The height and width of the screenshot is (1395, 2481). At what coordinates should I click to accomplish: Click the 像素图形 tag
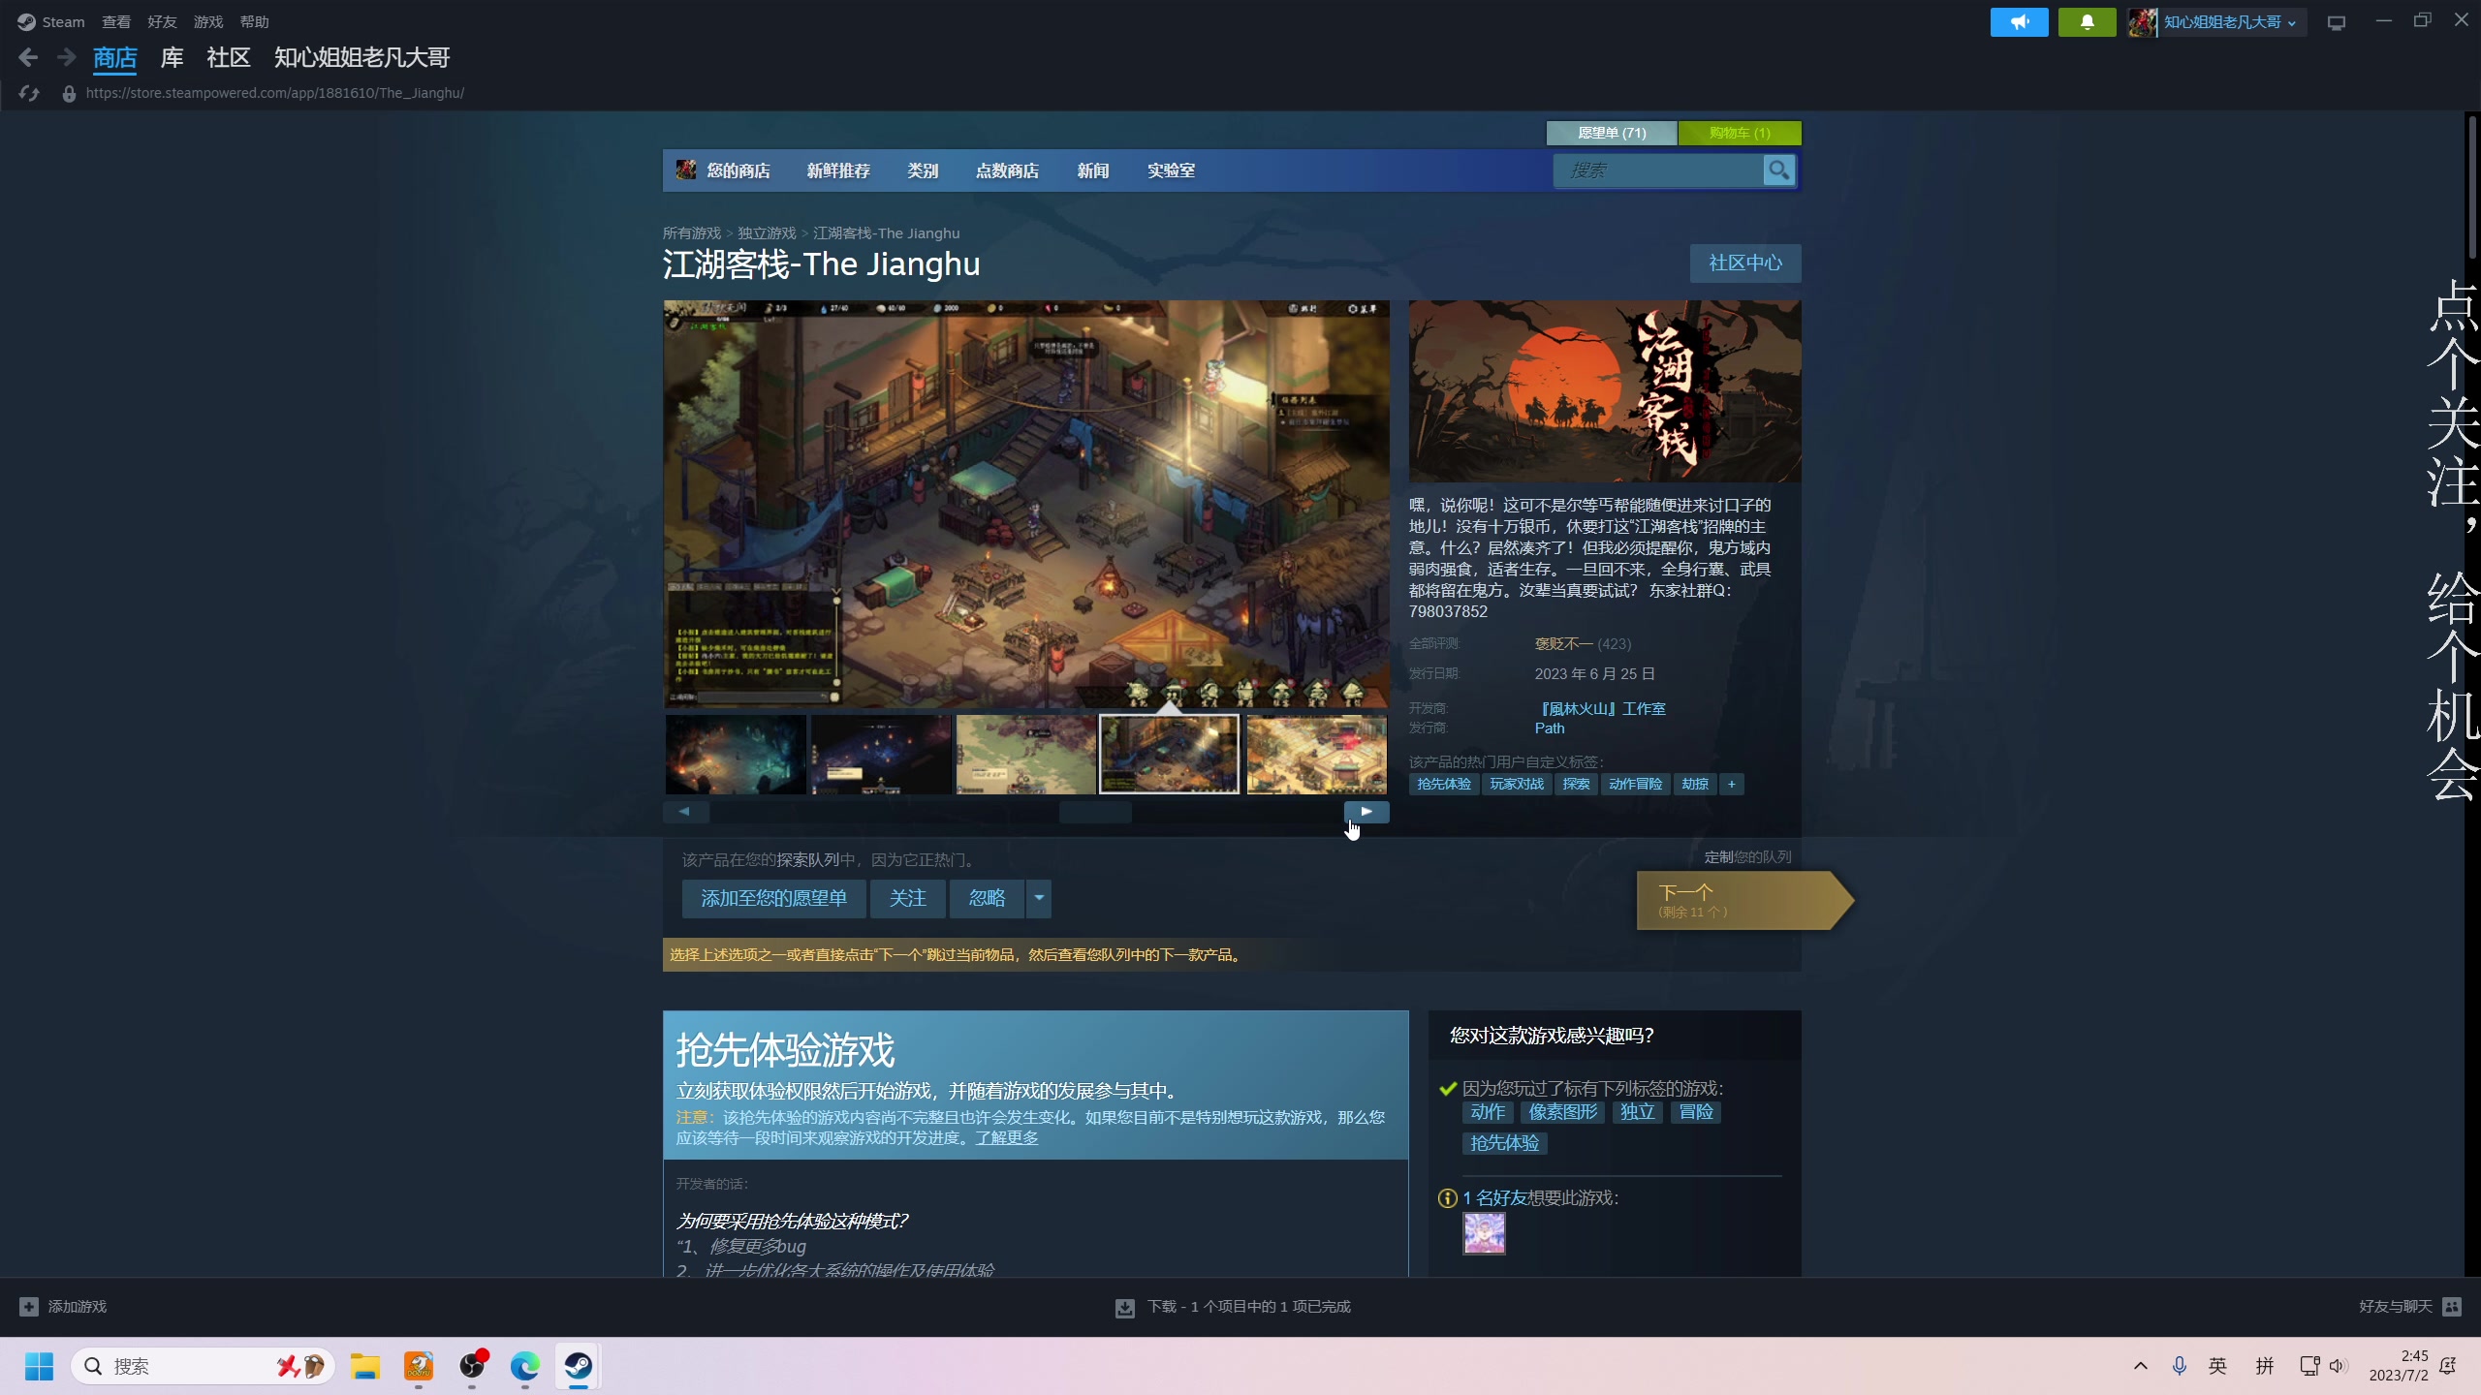click(1563, 1112)
